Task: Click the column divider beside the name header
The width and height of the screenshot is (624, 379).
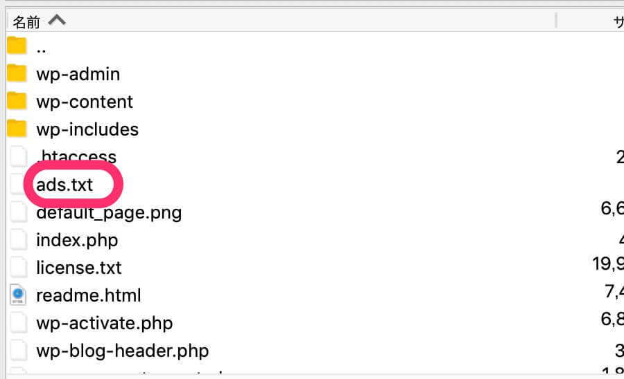Action: pos(556,21)
